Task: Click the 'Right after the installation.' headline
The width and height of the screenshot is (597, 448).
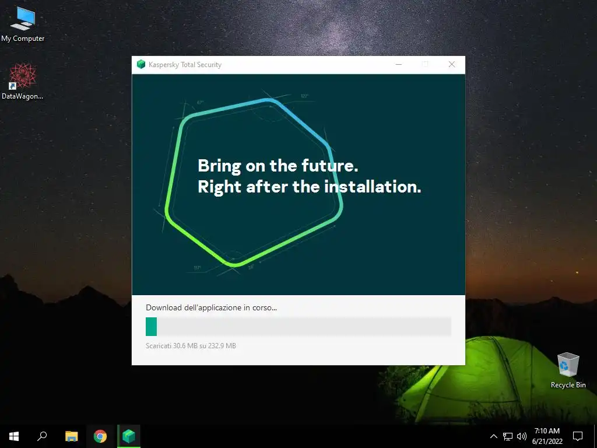Action: click(x=310, y=187)
